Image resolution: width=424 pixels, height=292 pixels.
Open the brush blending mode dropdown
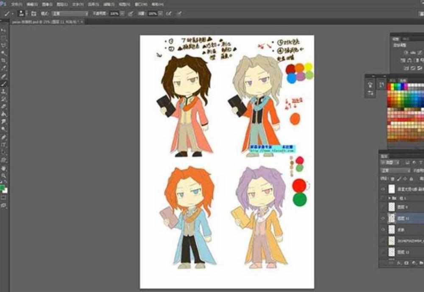pos(70,14)
